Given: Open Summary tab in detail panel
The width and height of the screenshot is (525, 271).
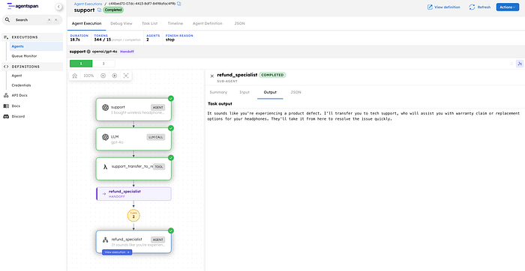Looking at the screenshot, I should pos(218,92).
